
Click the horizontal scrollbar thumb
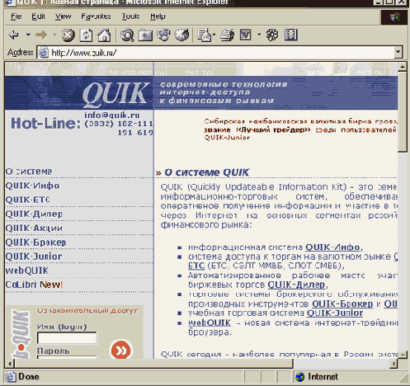(x=153, y=364)
